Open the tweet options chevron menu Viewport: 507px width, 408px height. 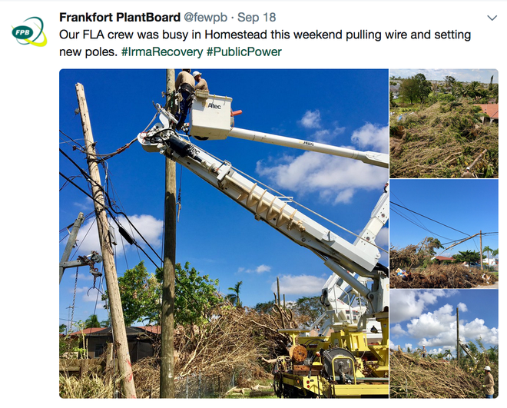pyautogui.click(x=492, y=18)
